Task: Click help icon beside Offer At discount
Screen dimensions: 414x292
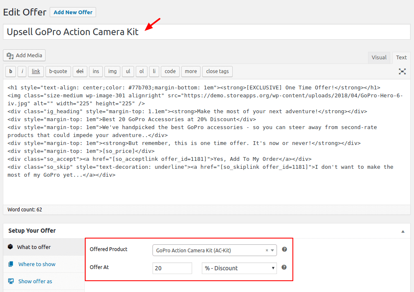Action: tap(284, 267)
